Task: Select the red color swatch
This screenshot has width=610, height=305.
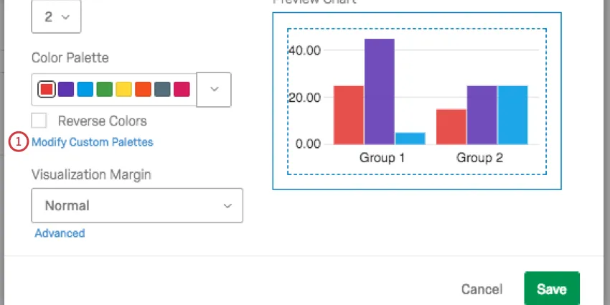Action: [47, 89]
